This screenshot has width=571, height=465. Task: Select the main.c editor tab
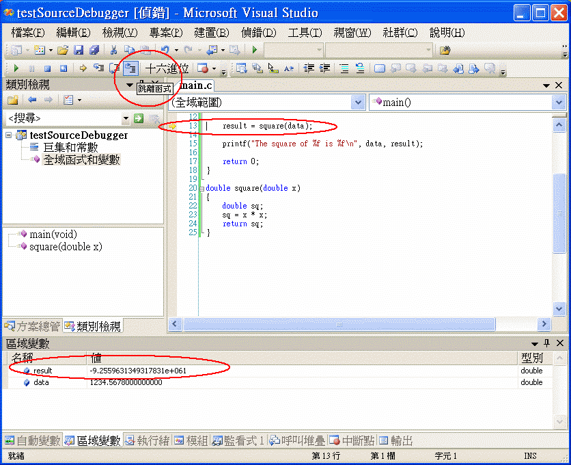pyautogui.click(x=196, y=85)
